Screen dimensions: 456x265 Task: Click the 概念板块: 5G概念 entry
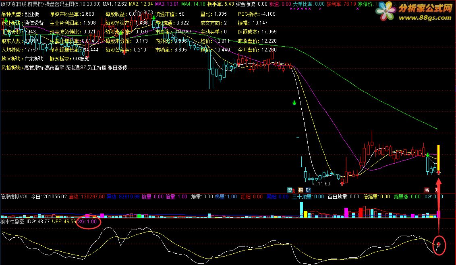point(69,59)
